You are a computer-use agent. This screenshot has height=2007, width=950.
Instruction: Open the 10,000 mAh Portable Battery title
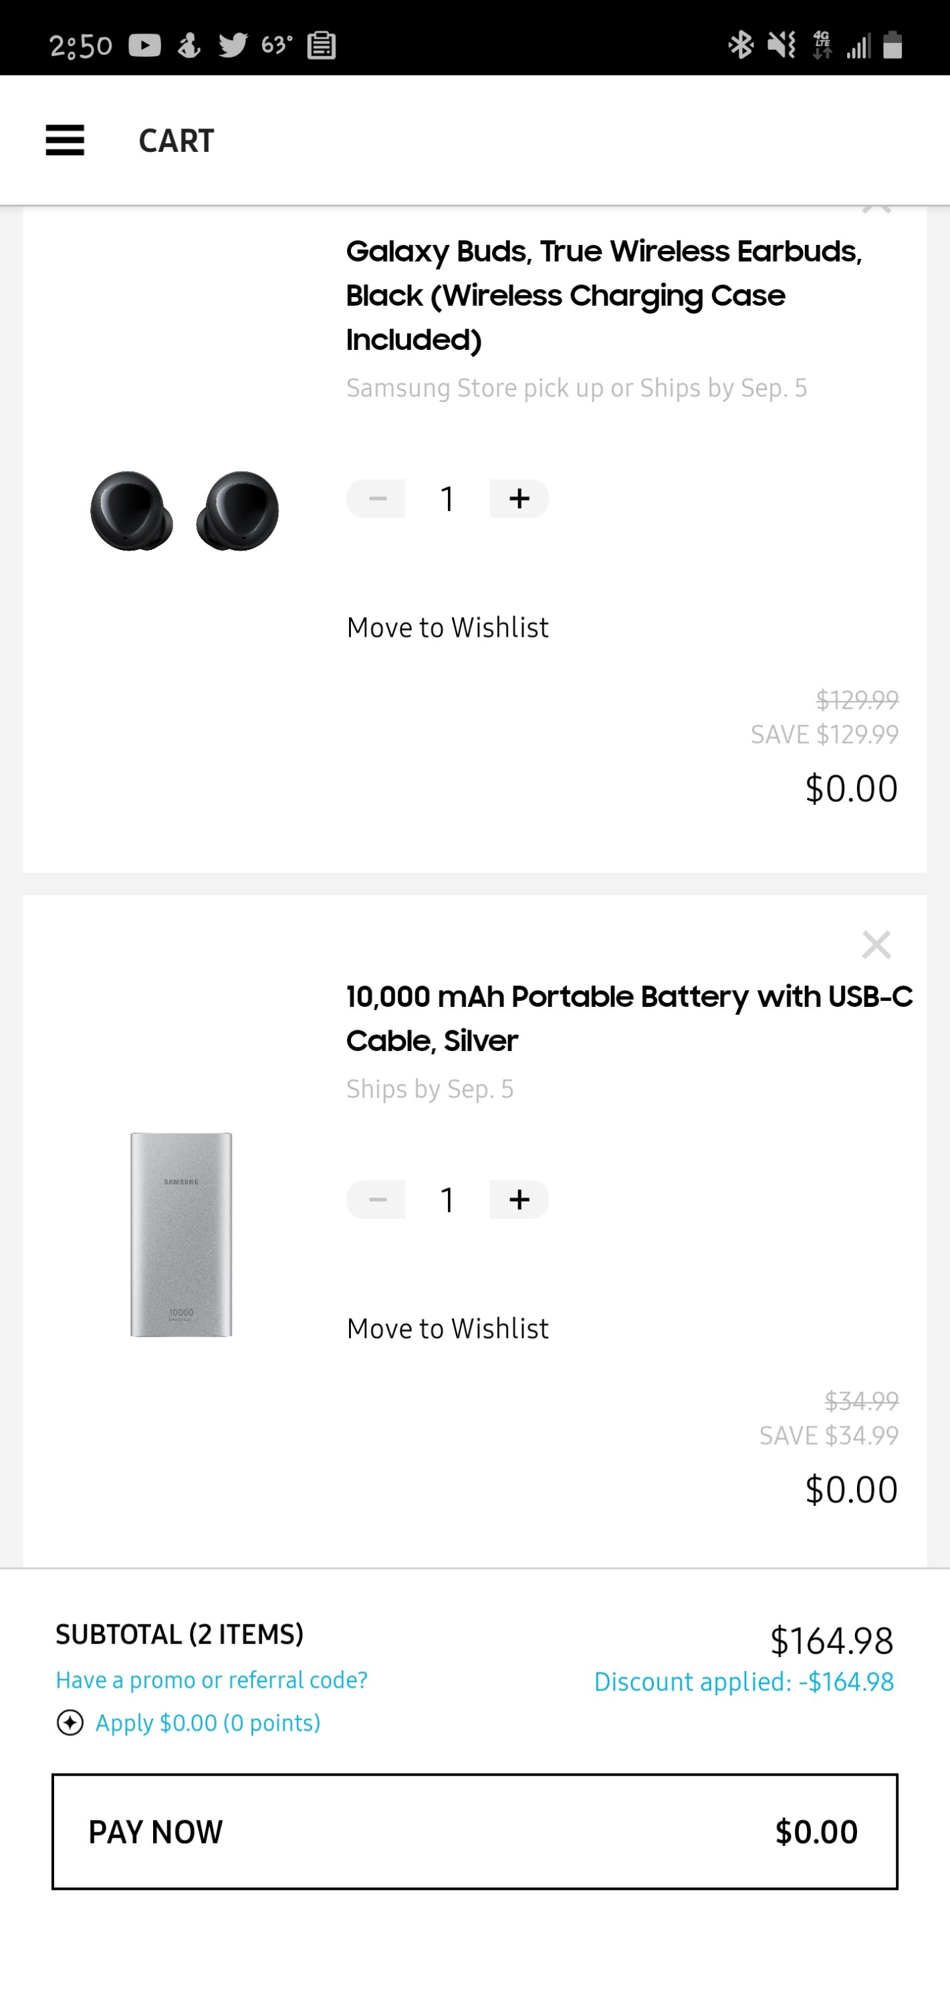point(628,1018)
